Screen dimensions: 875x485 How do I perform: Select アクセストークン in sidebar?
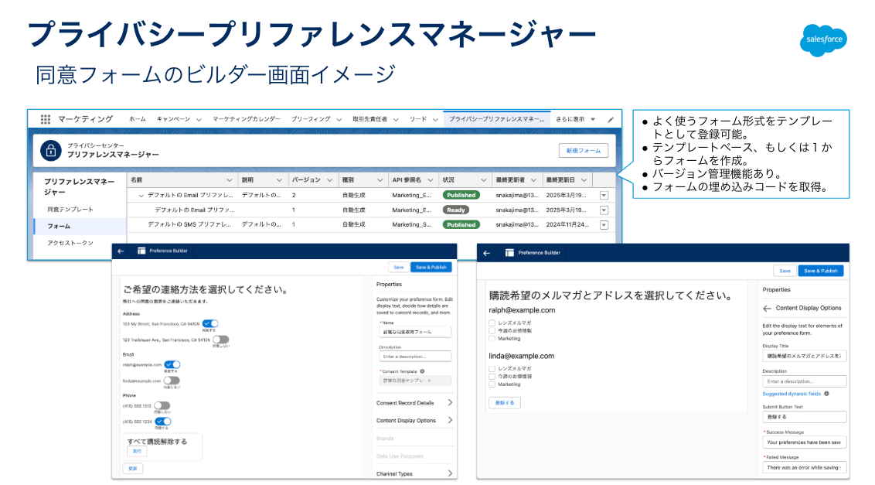70,243
